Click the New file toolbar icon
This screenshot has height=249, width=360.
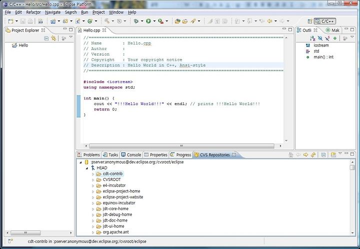tap(10, 21)
